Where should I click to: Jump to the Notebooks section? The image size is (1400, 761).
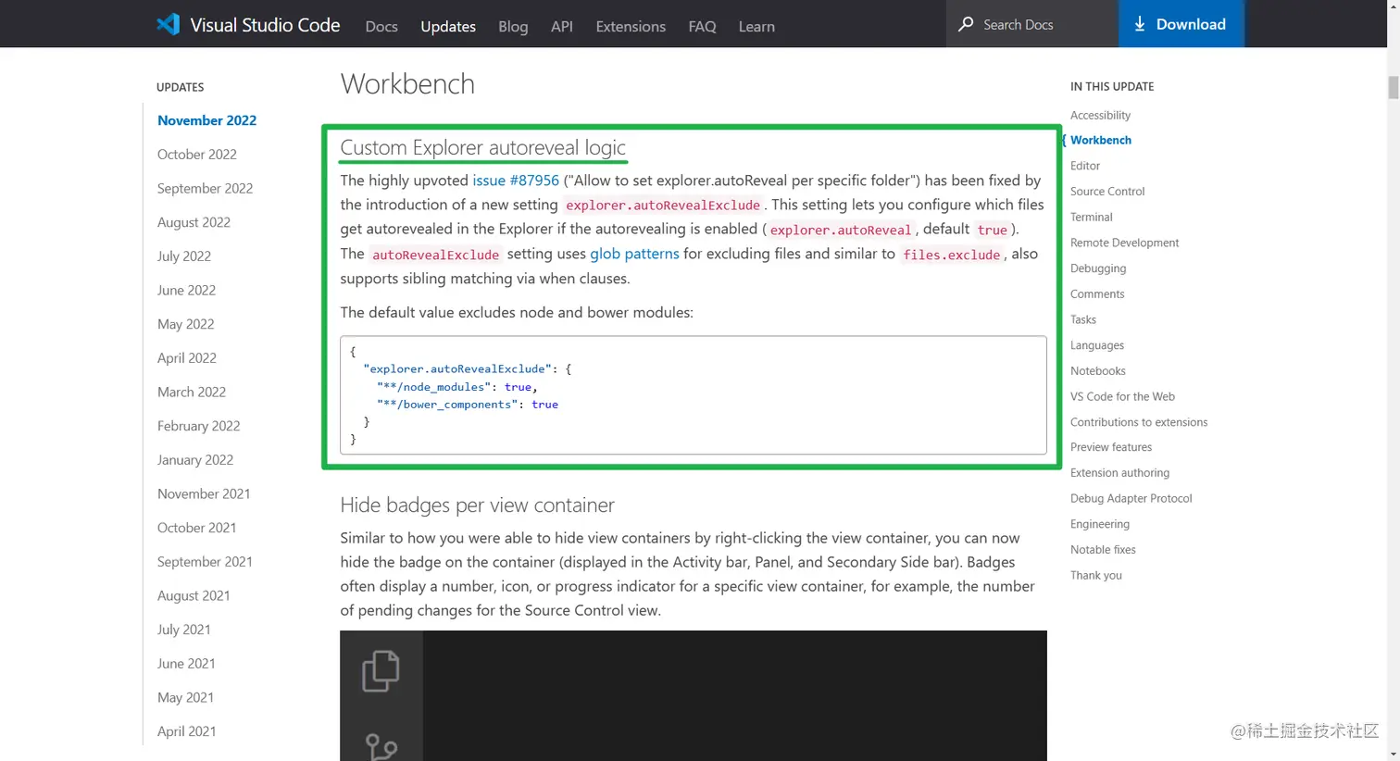coord(1098,370)
